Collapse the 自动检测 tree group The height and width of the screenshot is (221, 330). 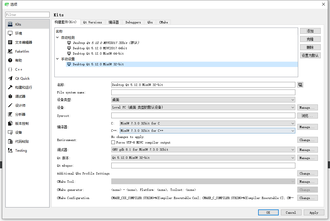point(57,37)
